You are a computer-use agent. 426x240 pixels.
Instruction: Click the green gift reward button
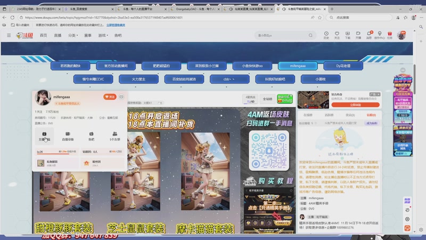point(285,99)
